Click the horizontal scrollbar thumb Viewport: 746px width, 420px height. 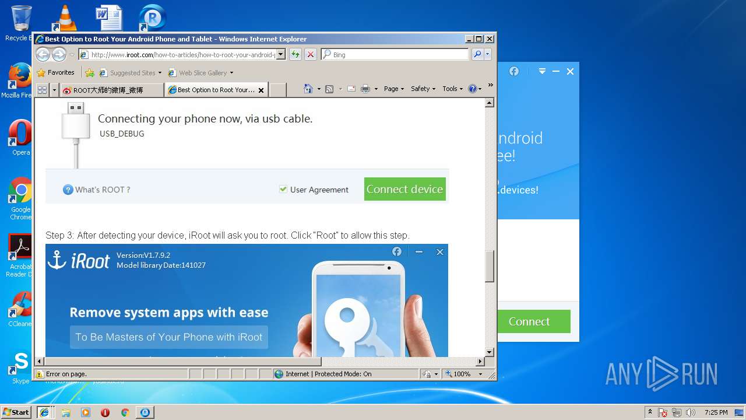click(184, 362)
